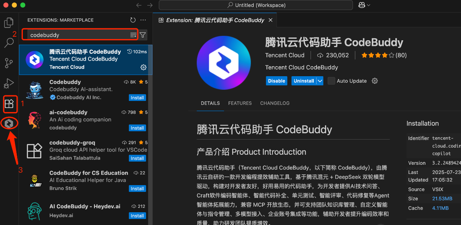Click the verified Codebuddy AI Inc. publisher
461x225 pixels.
click(x=75, y=97)
